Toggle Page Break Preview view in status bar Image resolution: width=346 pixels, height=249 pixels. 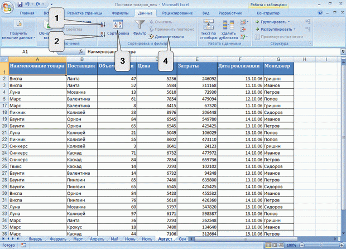point(281,245)
